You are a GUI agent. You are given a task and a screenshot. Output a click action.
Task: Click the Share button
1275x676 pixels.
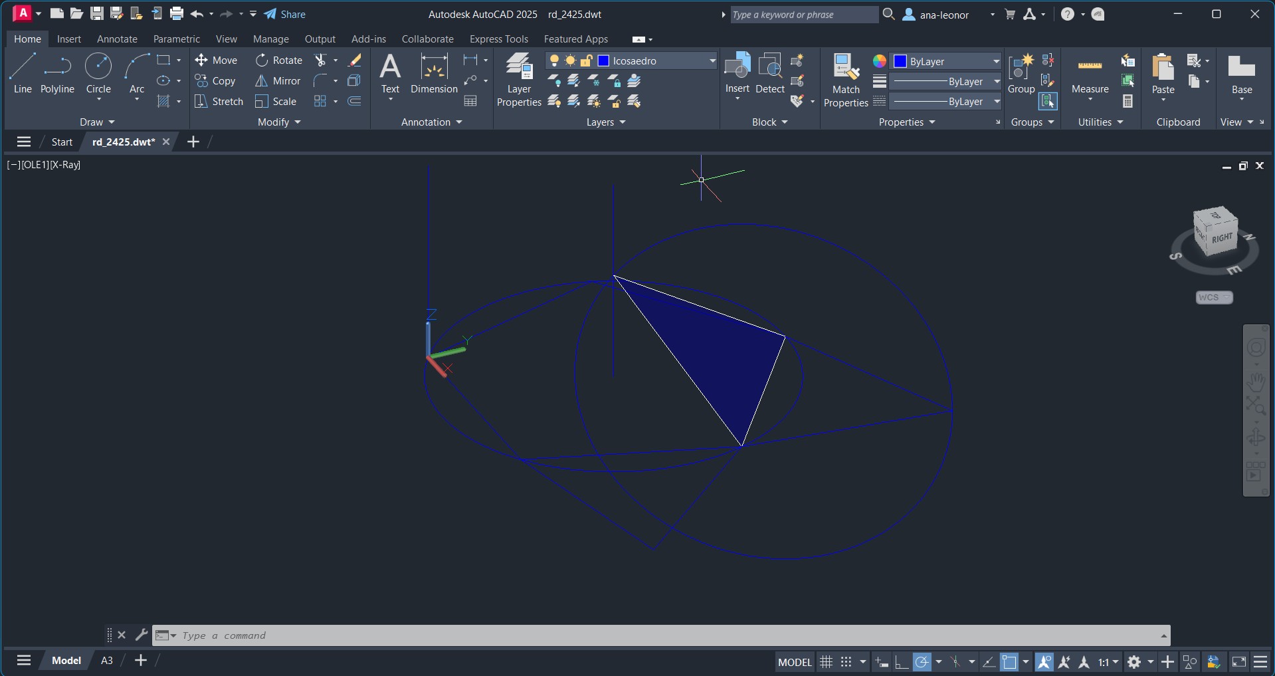click(285, 14)
